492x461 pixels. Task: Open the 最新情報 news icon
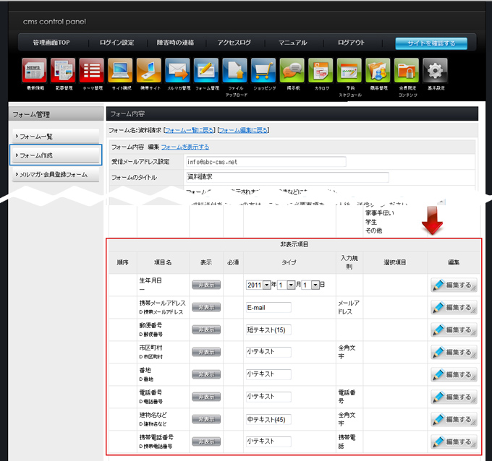tap(34, 72)
